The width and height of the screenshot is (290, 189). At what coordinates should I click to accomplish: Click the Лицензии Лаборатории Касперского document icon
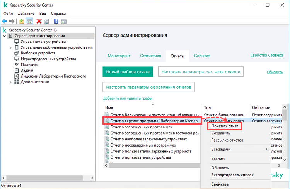(x=17, y=76)
